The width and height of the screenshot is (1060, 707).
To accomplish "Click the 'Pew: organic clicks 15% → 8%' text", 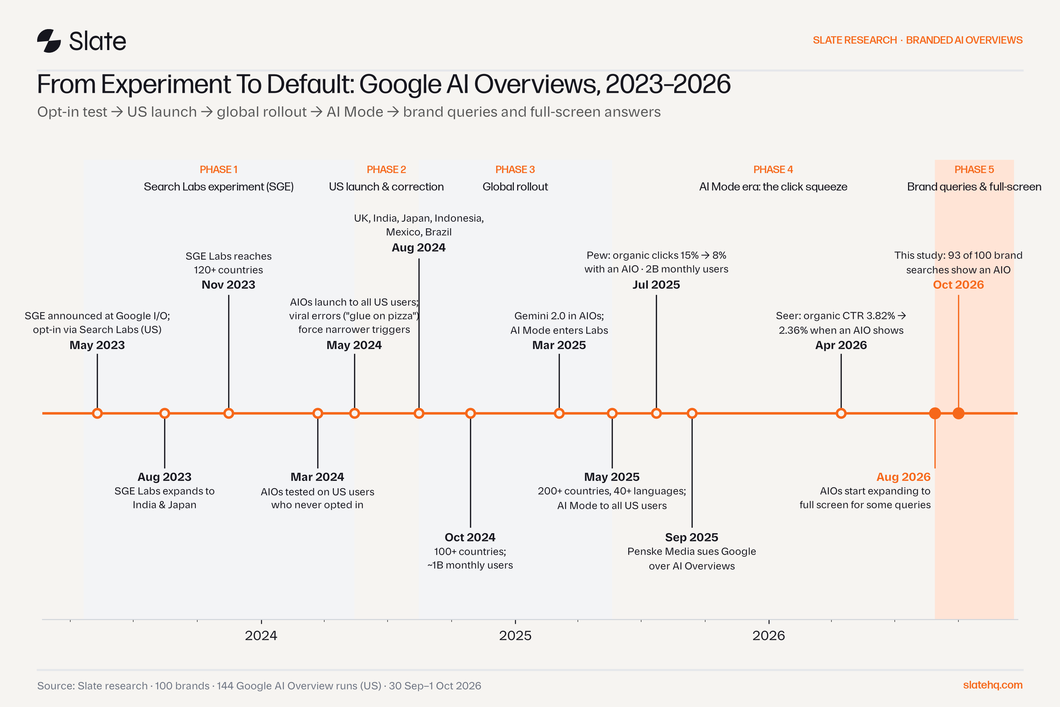I will (656, 255).
